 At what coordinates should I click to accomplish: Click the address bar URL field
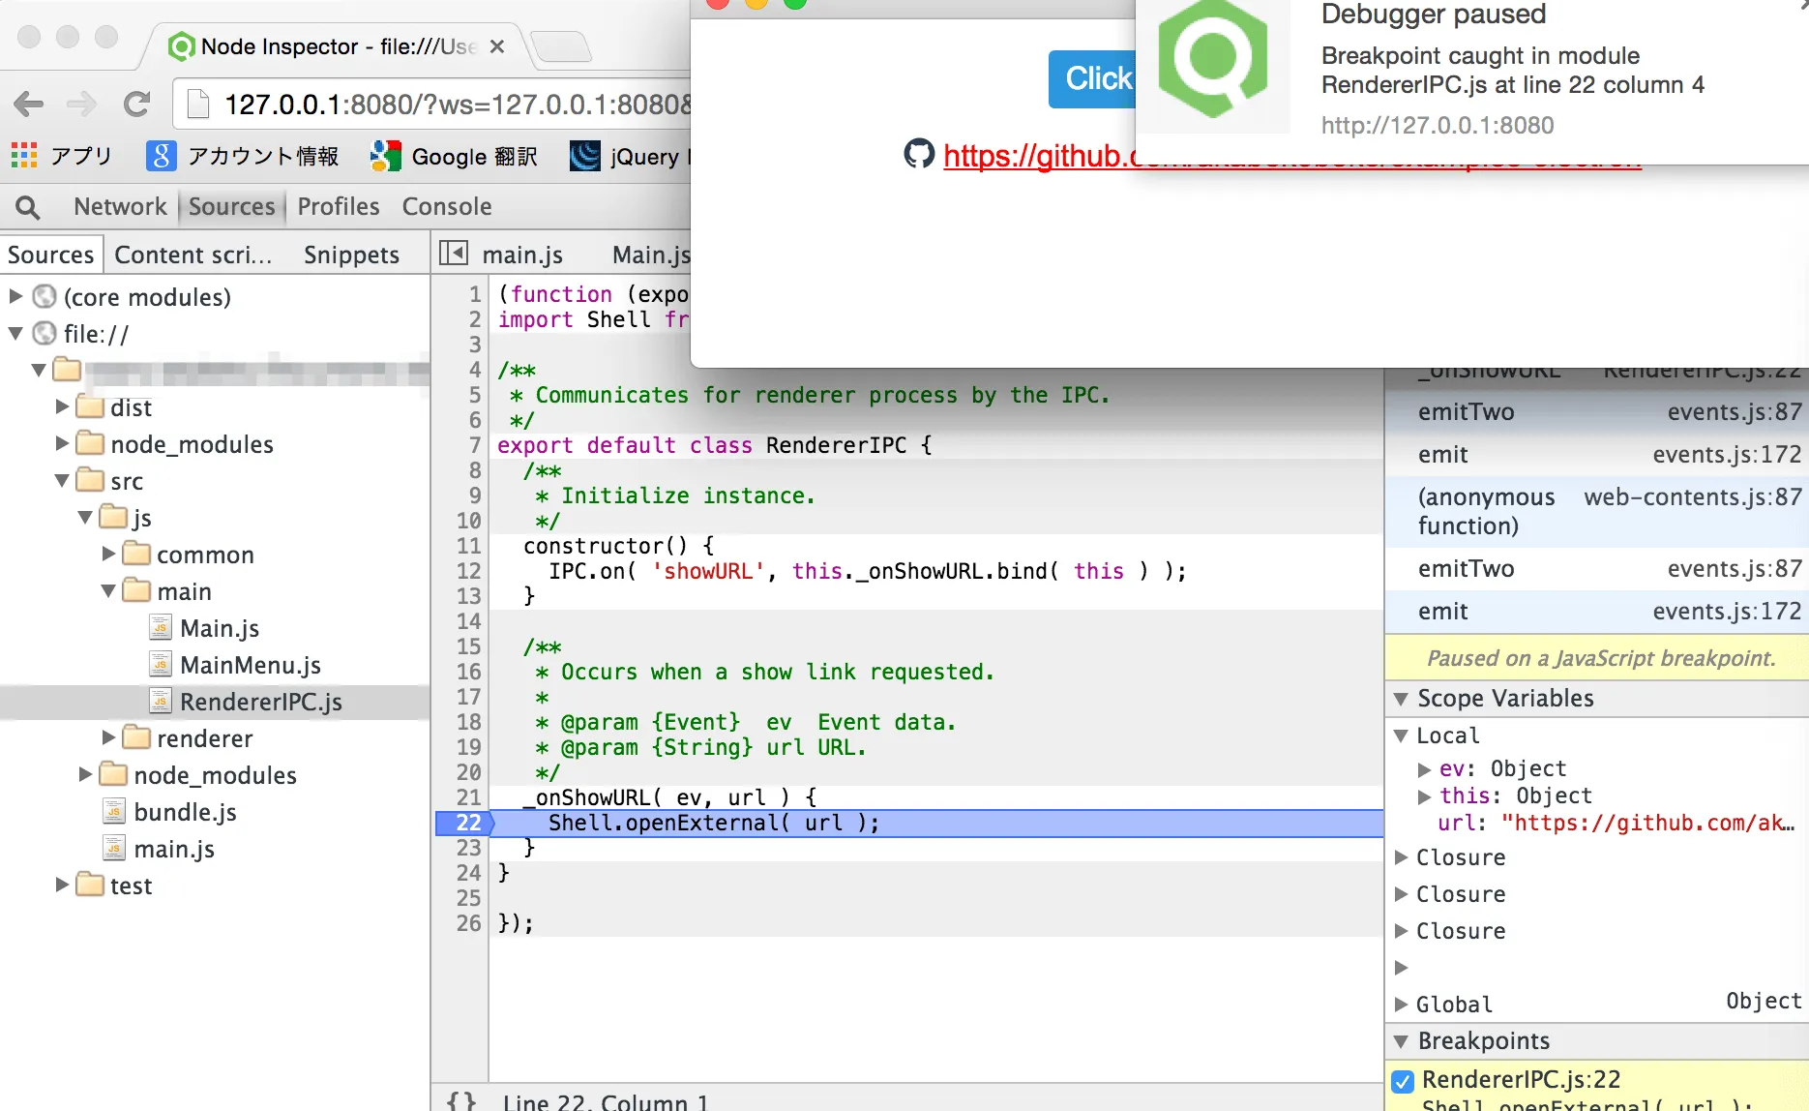pos(455,104)
